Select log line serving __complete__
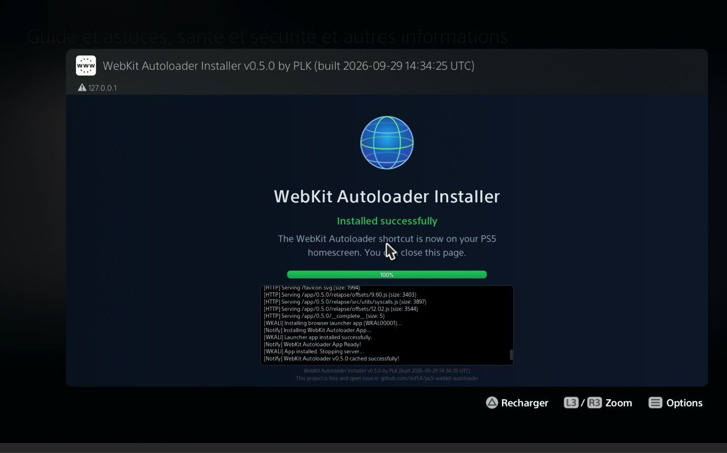The width and height of the screenshot is (727, 453). click(x=324, y=316)
